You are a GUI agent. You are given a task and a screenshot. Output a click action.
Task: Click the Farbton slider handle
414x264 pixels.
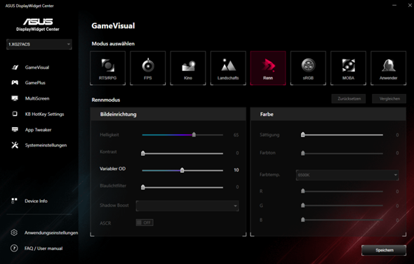(x=303, y=153)
